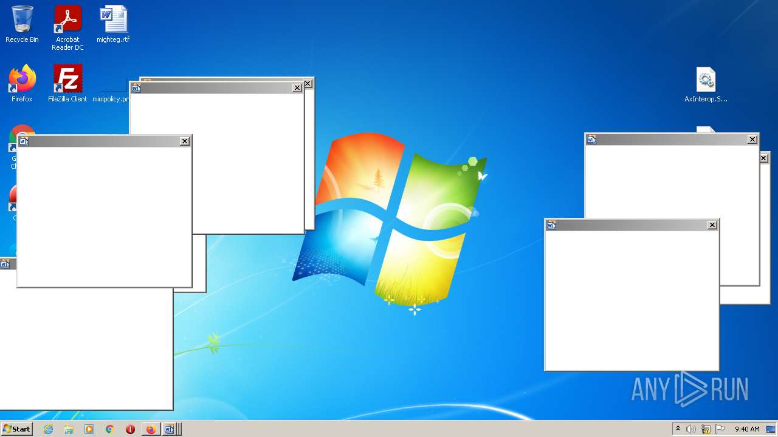Open the Start menu

tap(16, 429)
